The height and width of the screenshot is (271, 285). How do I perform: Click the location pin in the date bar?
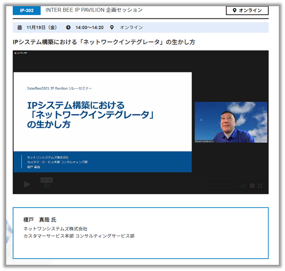112,28
